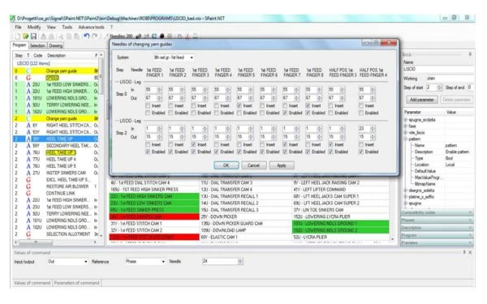
Task: Click the G icon on CONTINUE LINK row
Action: tap(28, 193)
